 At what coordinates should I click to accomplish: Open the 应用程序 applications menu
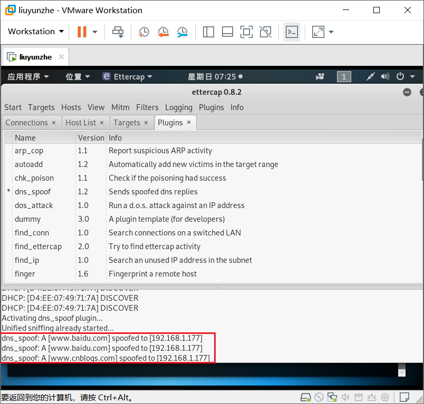point(28,77)
